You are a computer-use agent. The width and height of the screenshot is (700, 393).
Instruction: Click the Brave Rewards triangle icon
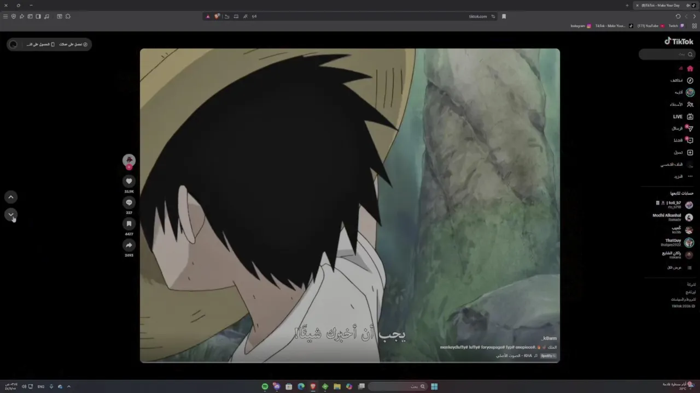208,16
